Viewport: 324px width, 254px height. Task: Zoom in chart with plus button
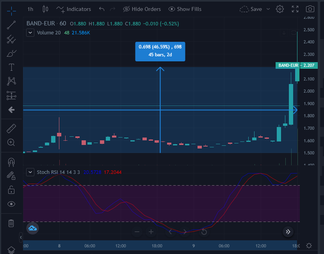(x=151, y=232)
